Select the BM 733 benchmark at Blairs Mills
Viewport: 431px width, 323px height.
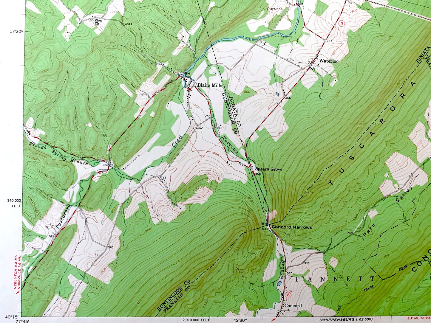[x=187, y=75]
